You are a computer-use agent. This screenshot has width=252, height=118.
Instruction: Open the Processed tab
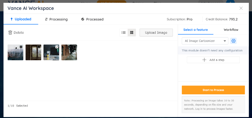92,19
